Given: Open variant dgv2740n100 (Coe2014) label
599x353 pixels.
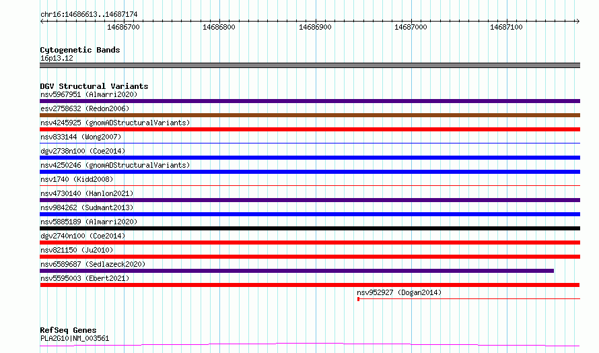Looking at the screenshot, I should 83,236.
